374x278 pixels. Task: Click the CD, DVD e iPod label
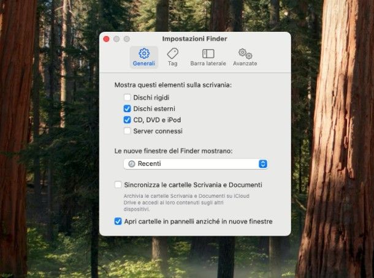[157, 120]
